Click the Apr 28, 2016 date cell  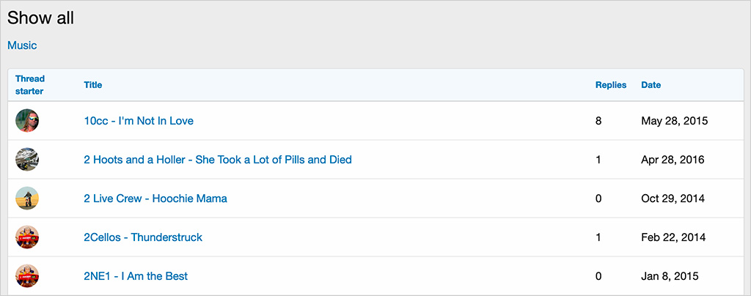673,160
